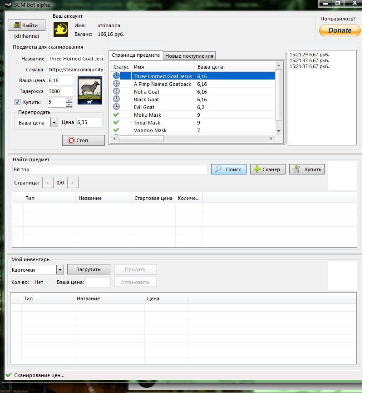
Task: Switch to Новые поступления tab
Action: [x=189, y=56]
